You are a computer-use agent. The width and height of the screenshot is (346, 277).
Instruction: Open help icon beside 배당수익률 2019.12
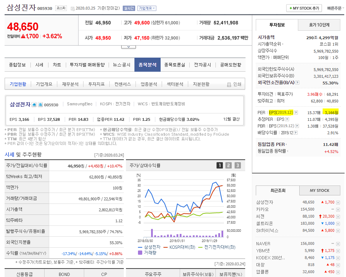coord(296,132)
